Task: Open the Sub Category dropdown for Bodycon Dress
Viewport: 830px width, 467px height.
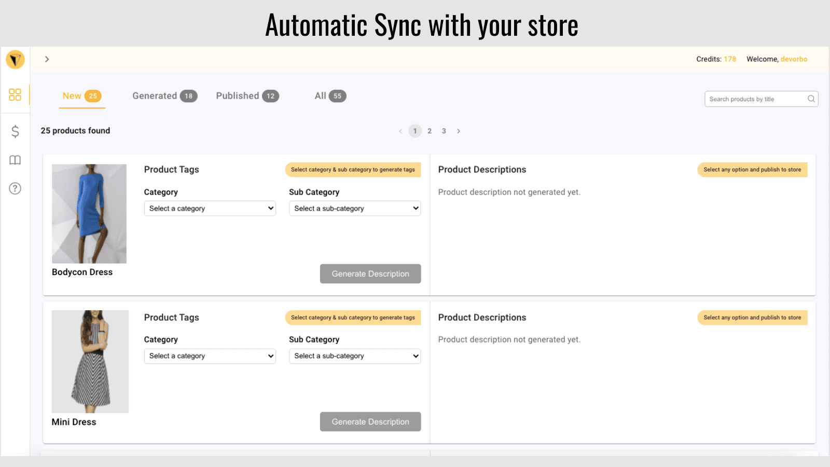Action: tap(354, 208)
